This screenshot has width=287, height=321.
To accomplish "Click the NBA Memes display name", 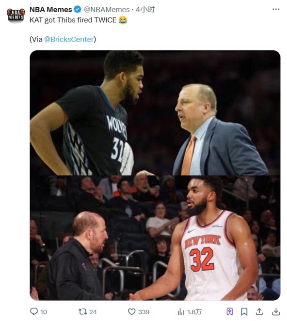I will (50, 10).
